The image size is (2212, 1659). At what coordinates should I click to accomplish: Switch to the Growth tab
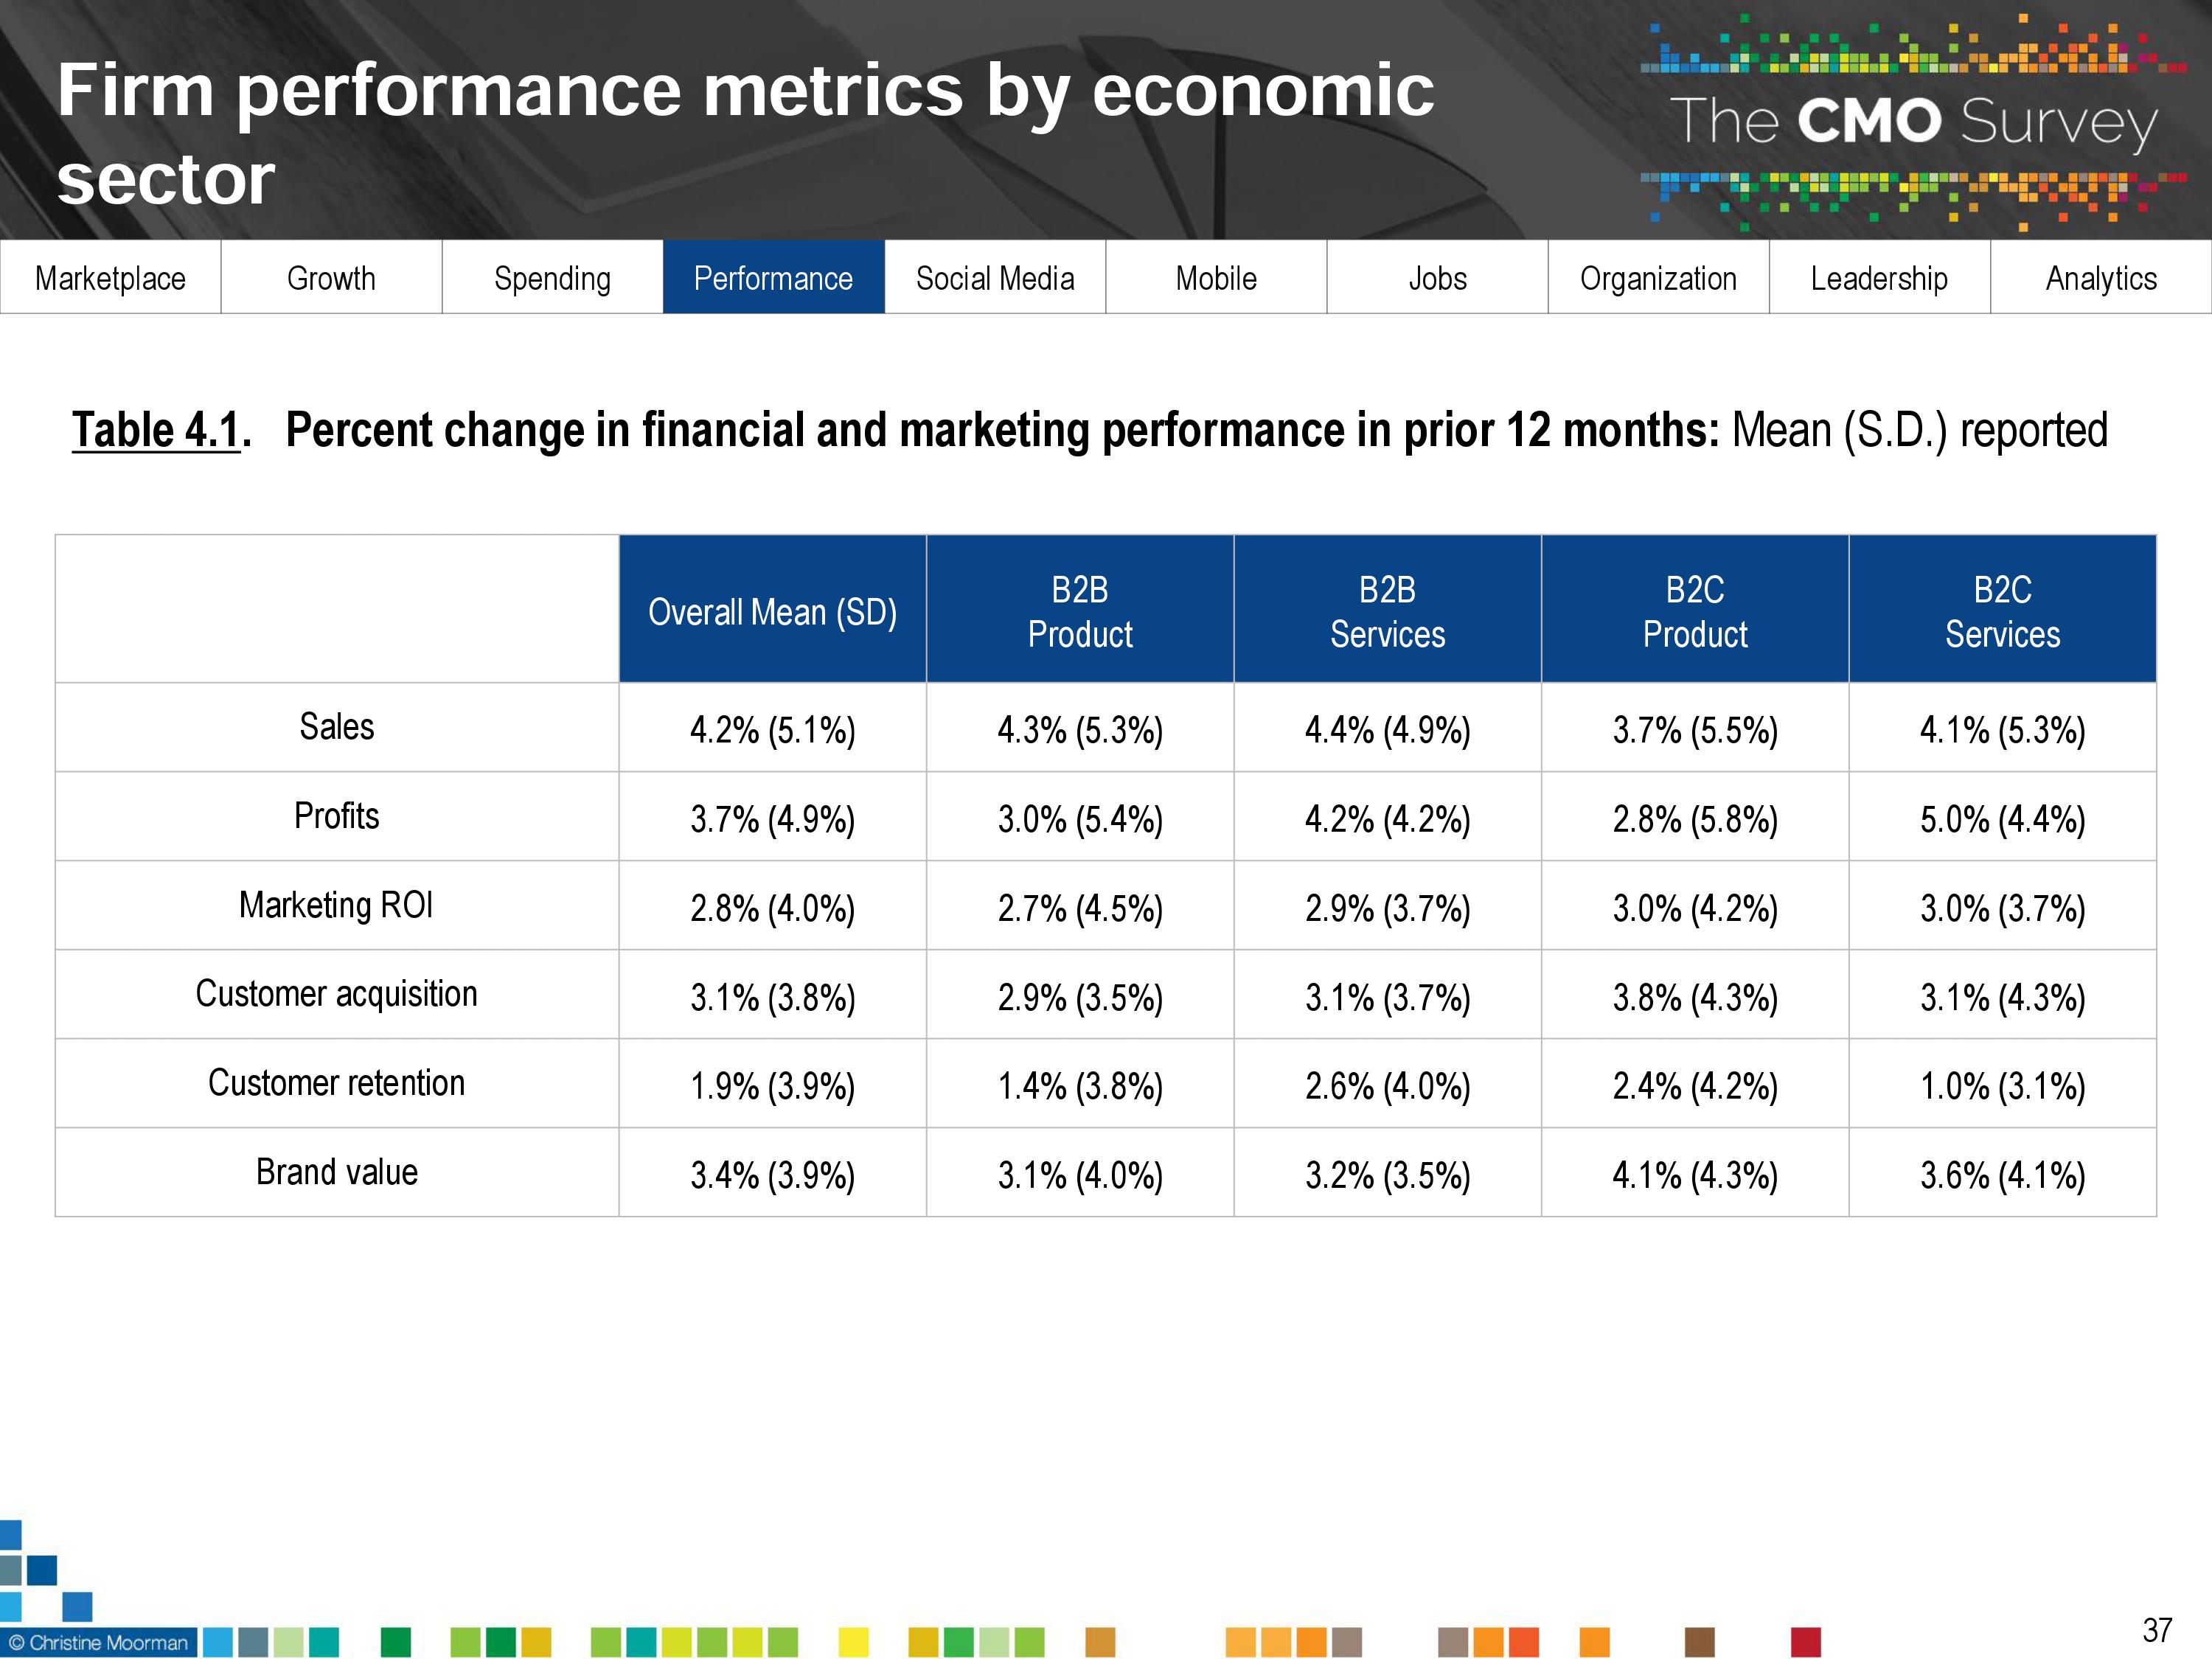click(331, 278)
